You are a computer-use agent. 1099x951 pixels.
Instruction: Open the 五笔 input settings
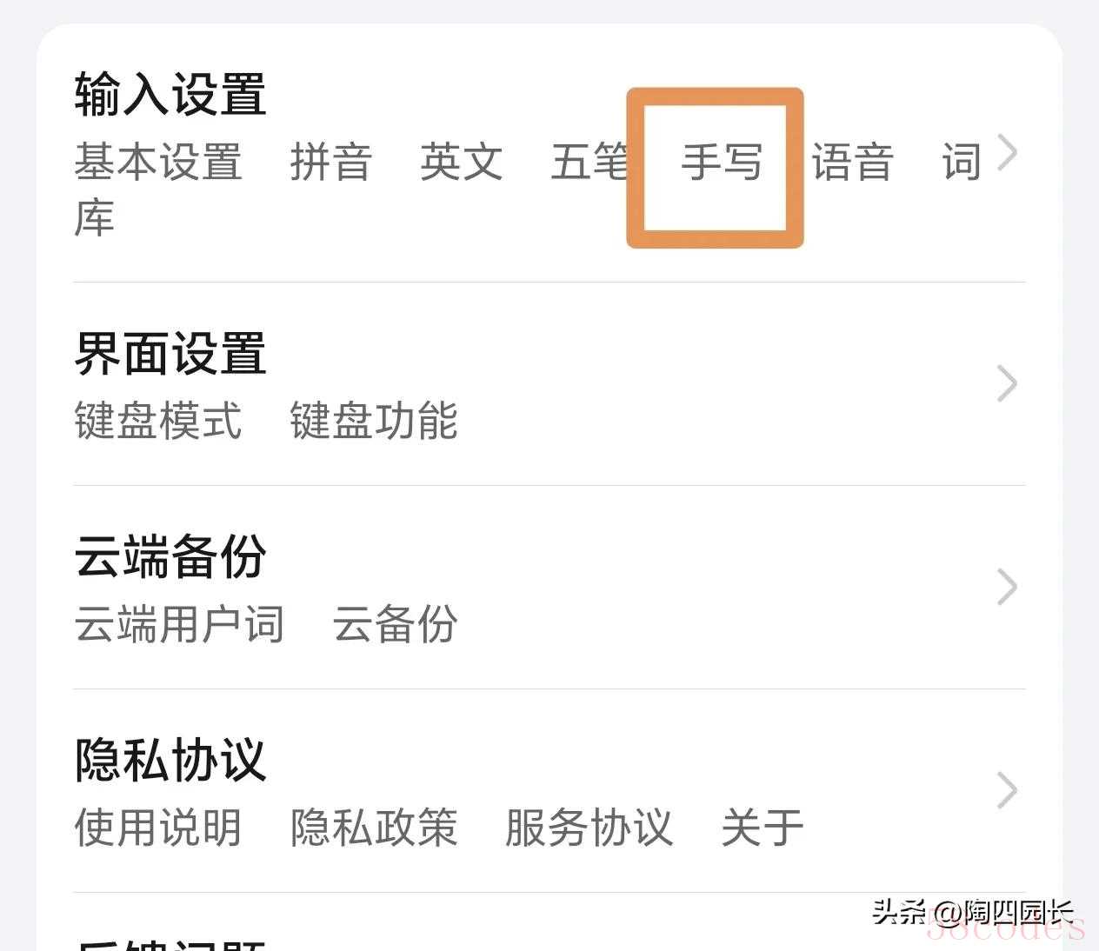coord(589,163)
